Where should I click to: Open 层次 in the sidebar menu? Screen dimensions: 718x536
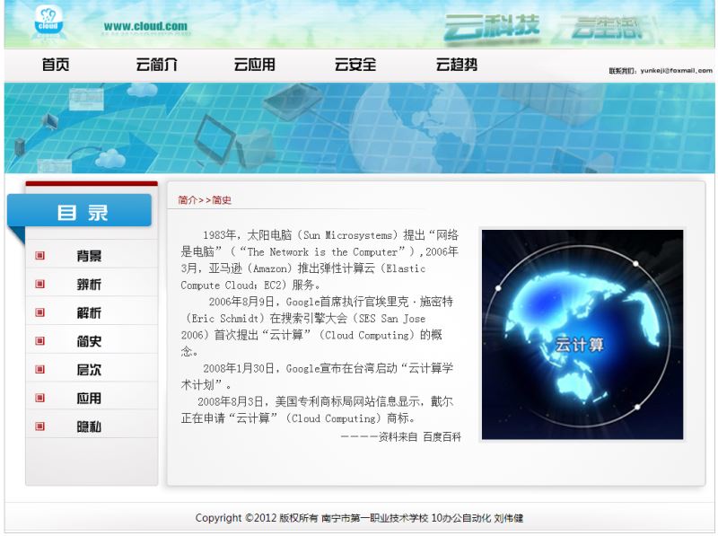pos(89,369)
